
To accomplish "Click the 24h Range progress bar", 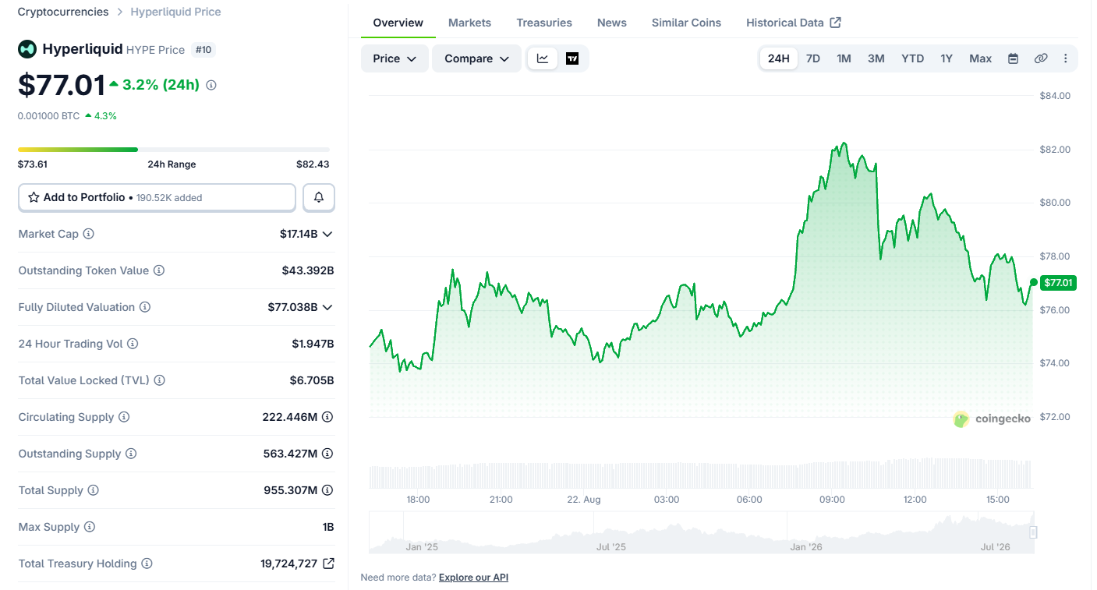I will [174, 150].
